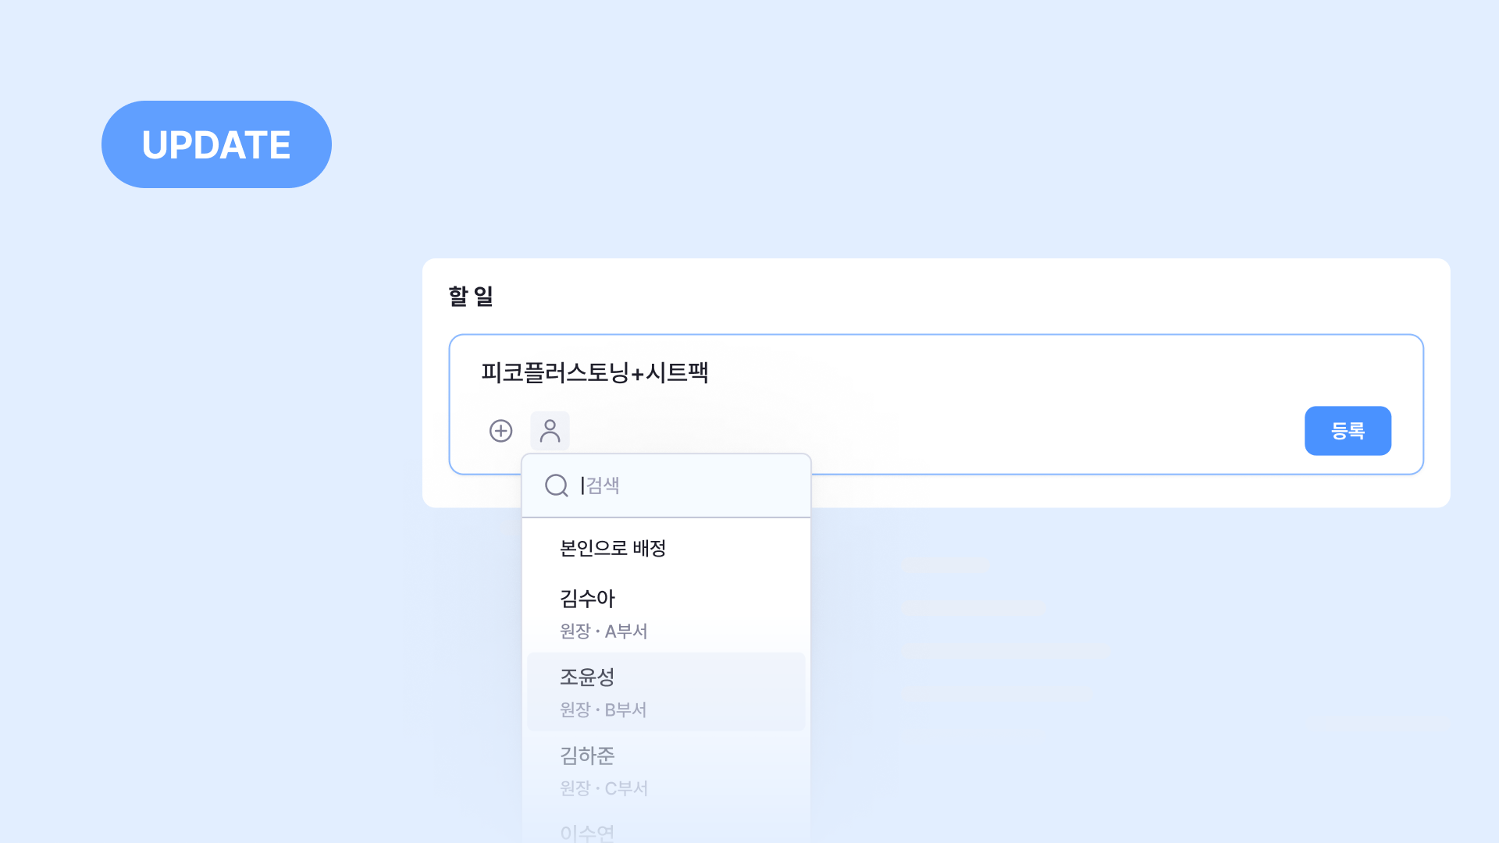Select 본인으로 배정 option
The height and width of the screenshot is (843, 1499).
613,548
